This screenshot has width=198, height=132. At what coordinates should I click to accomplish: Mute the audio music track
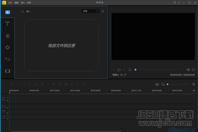point(7,116)
